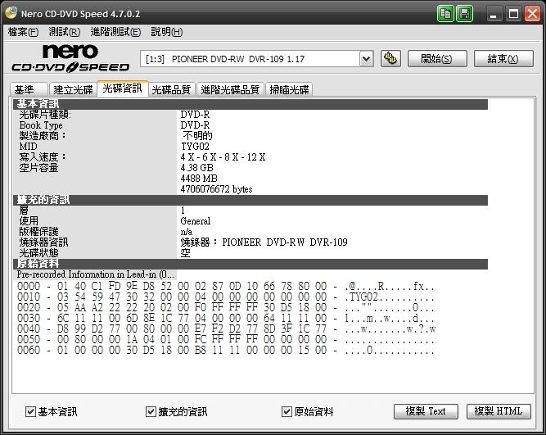Open the 檔案 menu

tap(23, 32)
